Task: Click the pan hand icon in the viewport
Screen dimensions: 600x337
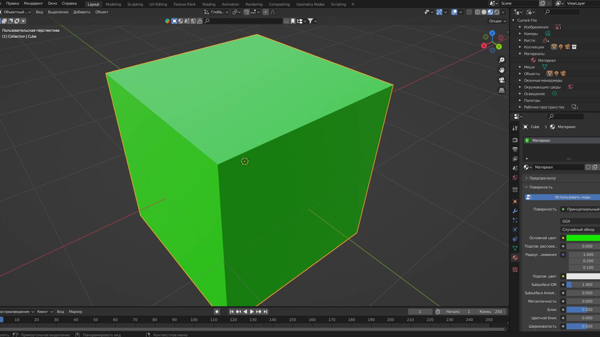Action: pyautogui.click(x=502, y=70)
